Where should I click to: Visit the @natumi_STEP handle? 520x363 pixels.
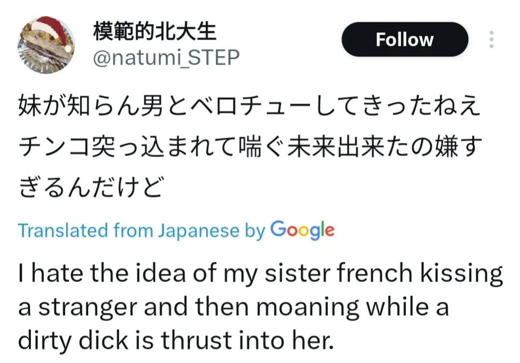pos(166,58)
